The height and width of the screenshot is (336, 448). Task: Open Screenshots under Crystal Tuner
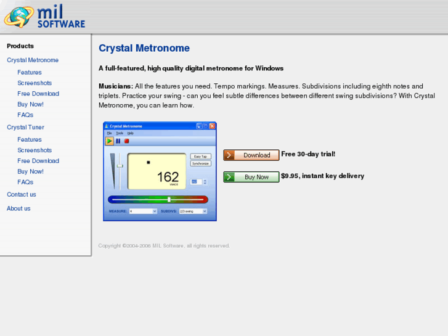(x=35, y=150)
